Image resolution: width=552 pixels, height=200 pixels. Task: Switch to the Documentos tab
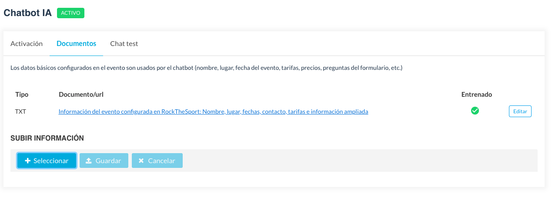(x=76, y=44)
